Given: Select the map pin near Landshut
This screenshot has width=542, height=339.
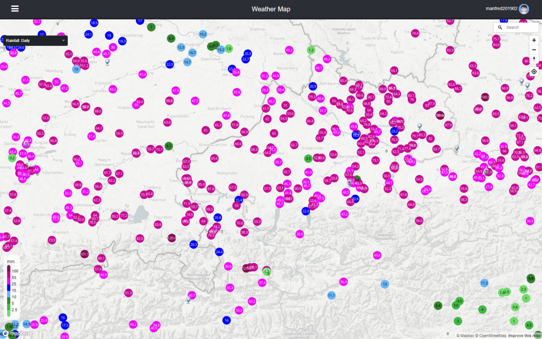Looking at the screenshot, I should point(107,62).
